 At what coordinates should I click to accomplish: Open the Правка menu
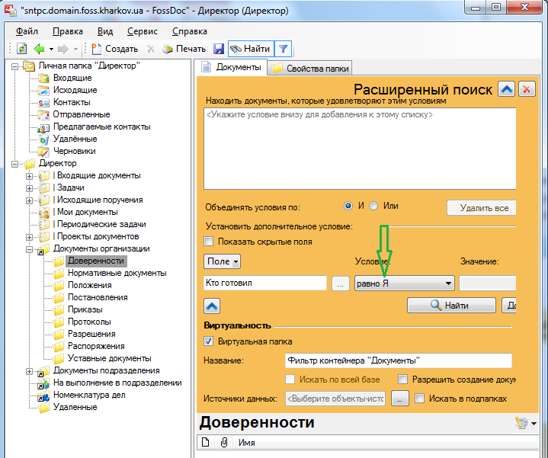coord(68,31)
